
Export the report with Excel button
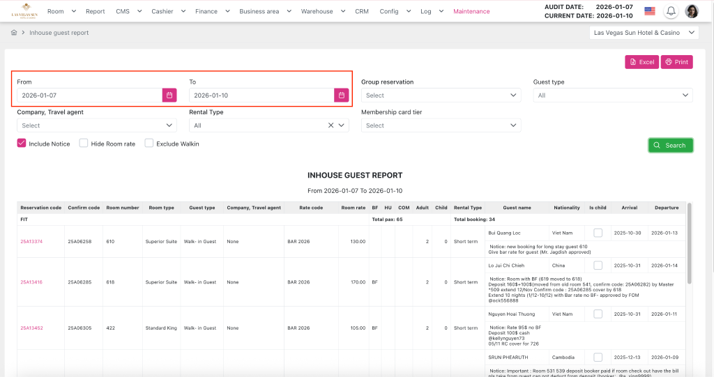point(641,62)
